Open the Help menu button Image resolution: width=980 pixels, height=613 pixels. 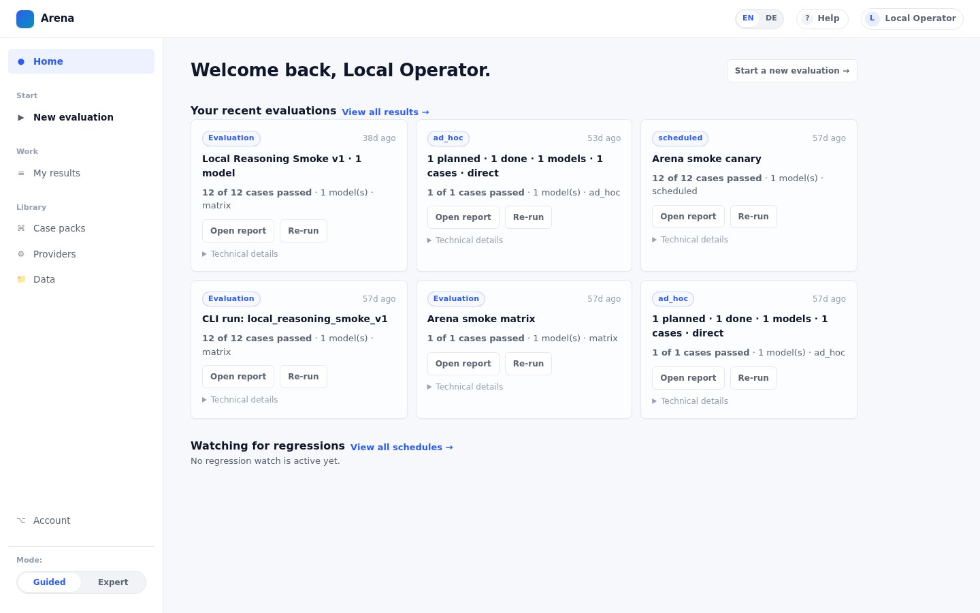coord(822,18)
